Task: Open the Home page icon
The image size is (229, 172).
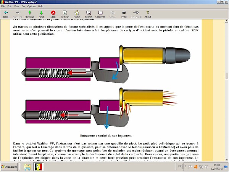Action: click(77, 13)
